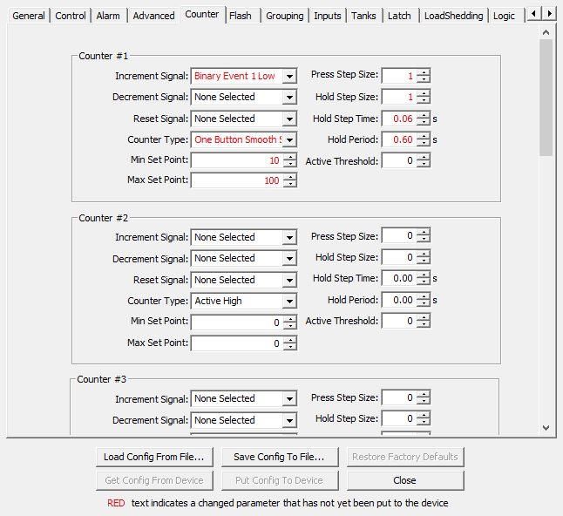Open Counter #1 Reset Signal dropdown
The image size is (563, 516).
click(289, 119)
